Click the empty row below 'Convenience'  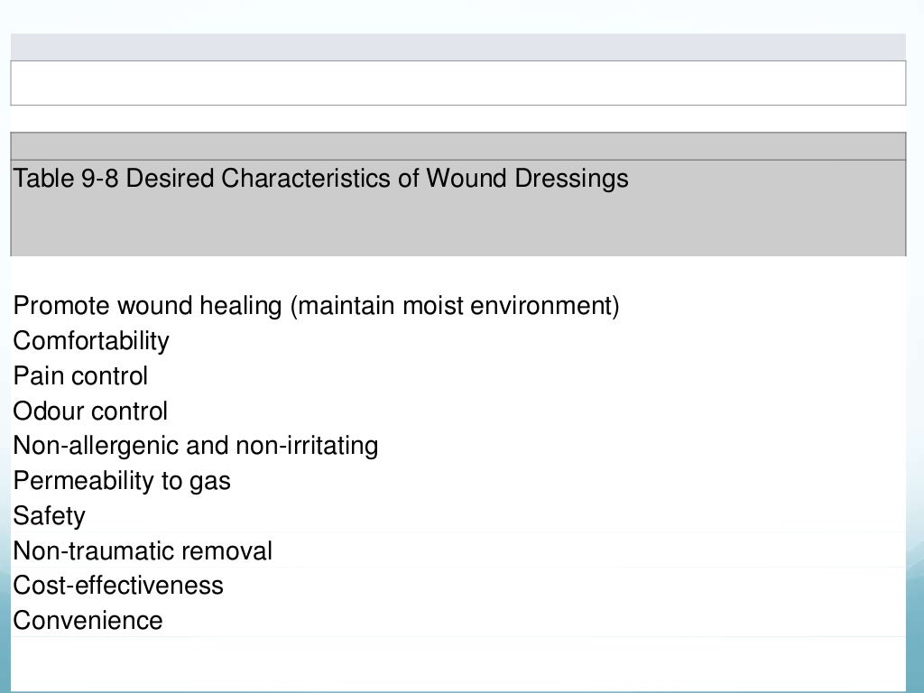point(457,663)
